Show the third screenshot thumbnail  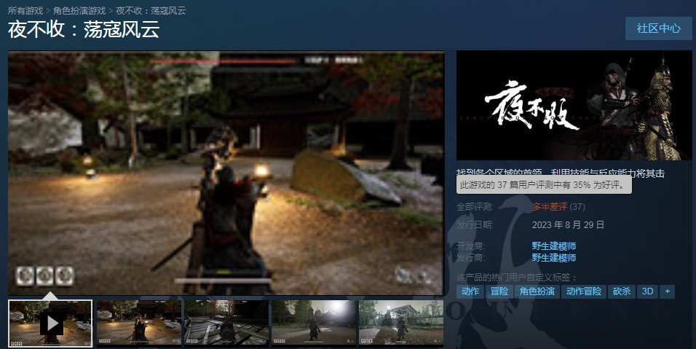coord(226,323)
